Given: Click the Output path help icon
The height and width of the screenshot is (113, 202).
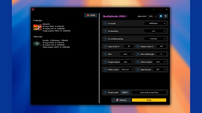Looking at the screenshot, I should 105,93.
